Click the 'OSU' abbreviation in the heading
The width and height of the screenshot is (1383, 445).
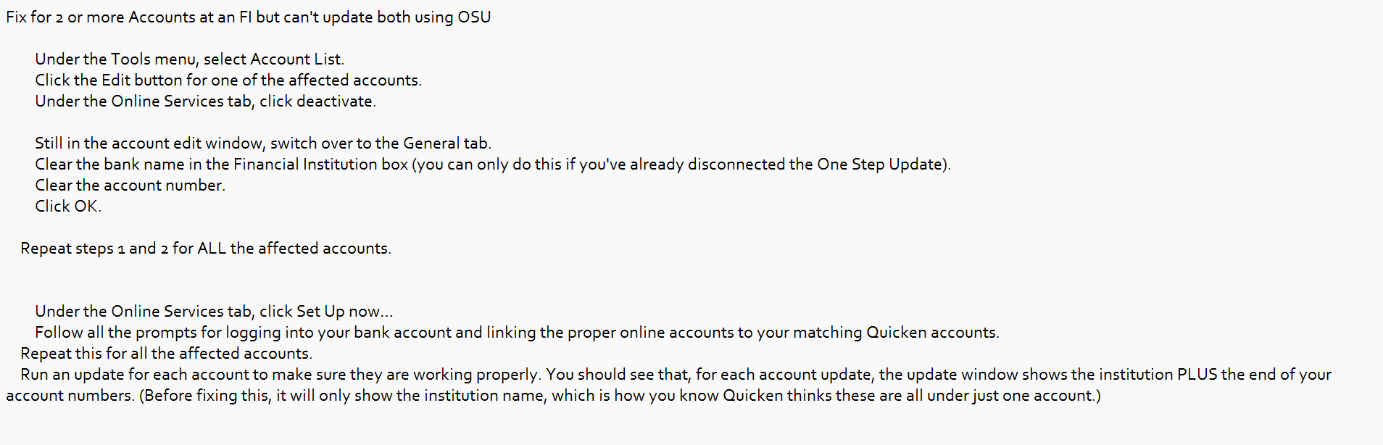[x=474, y=17]
